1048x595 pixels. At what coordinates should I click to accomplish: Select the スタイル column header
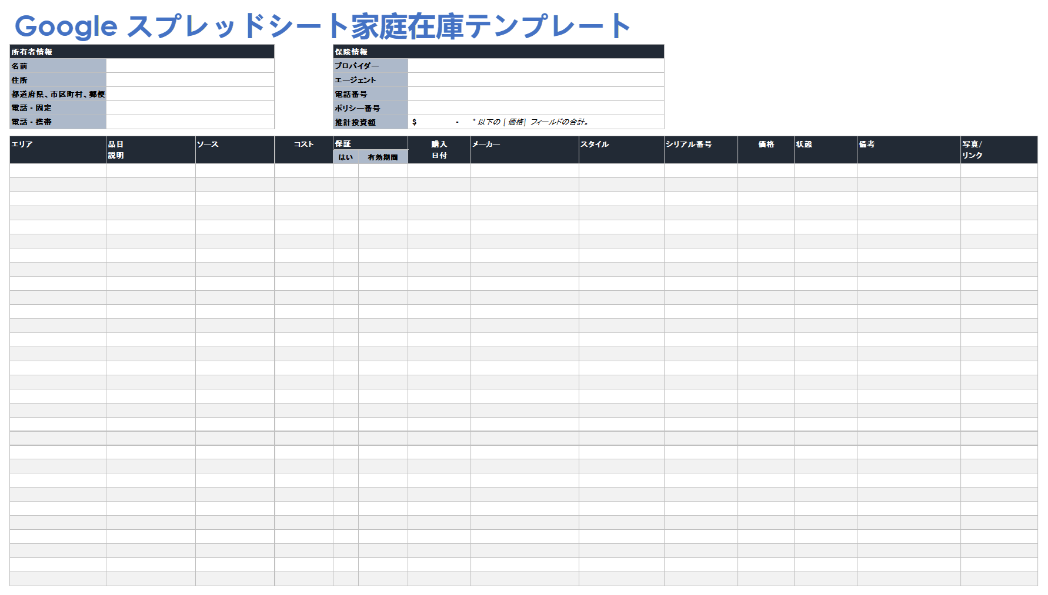622,150
